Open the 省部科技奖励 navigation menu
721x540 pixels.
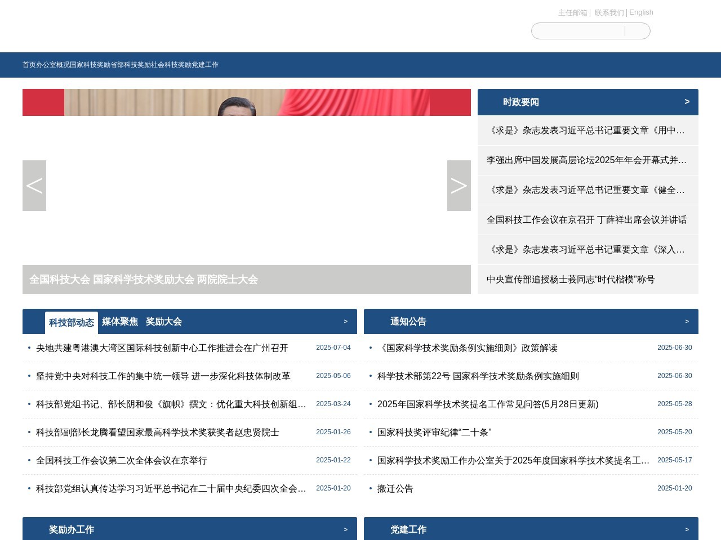click(131, 65)
